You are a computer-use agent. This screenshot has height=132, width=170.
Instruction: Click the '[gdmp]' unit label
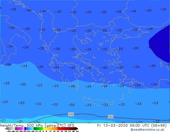coord(51,126)
